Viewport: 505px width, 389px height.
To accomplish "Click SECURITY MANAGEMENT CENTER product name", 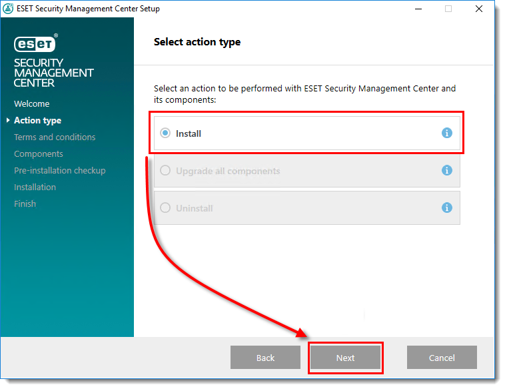I will [53, 73].
